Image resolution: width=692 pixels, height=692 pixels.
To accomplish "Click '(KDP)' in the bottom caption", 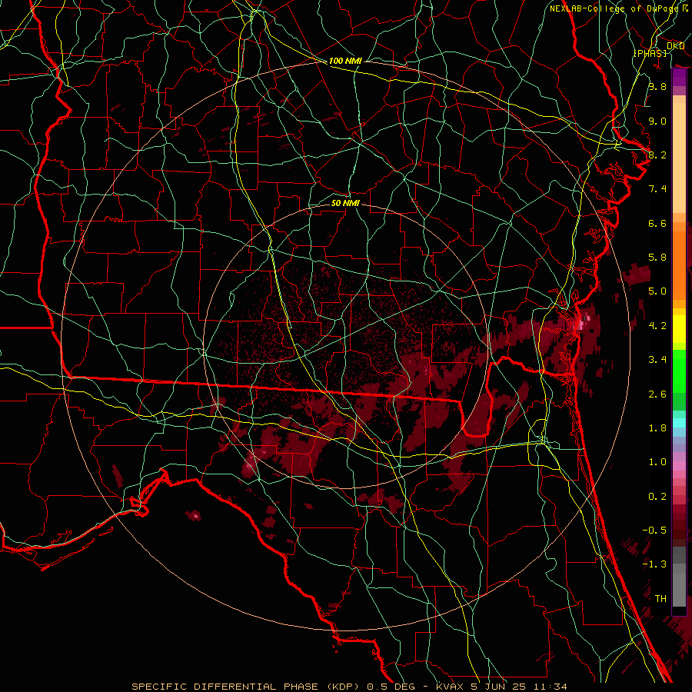I will [343, 687].
